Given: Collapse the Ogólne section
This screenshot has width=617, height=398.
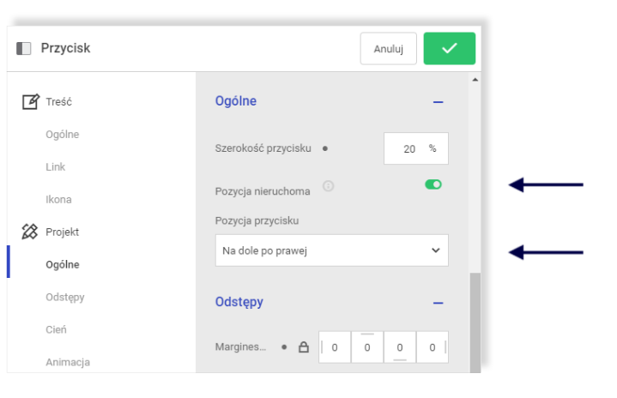Looking at the screenshot, I should 438,102.
